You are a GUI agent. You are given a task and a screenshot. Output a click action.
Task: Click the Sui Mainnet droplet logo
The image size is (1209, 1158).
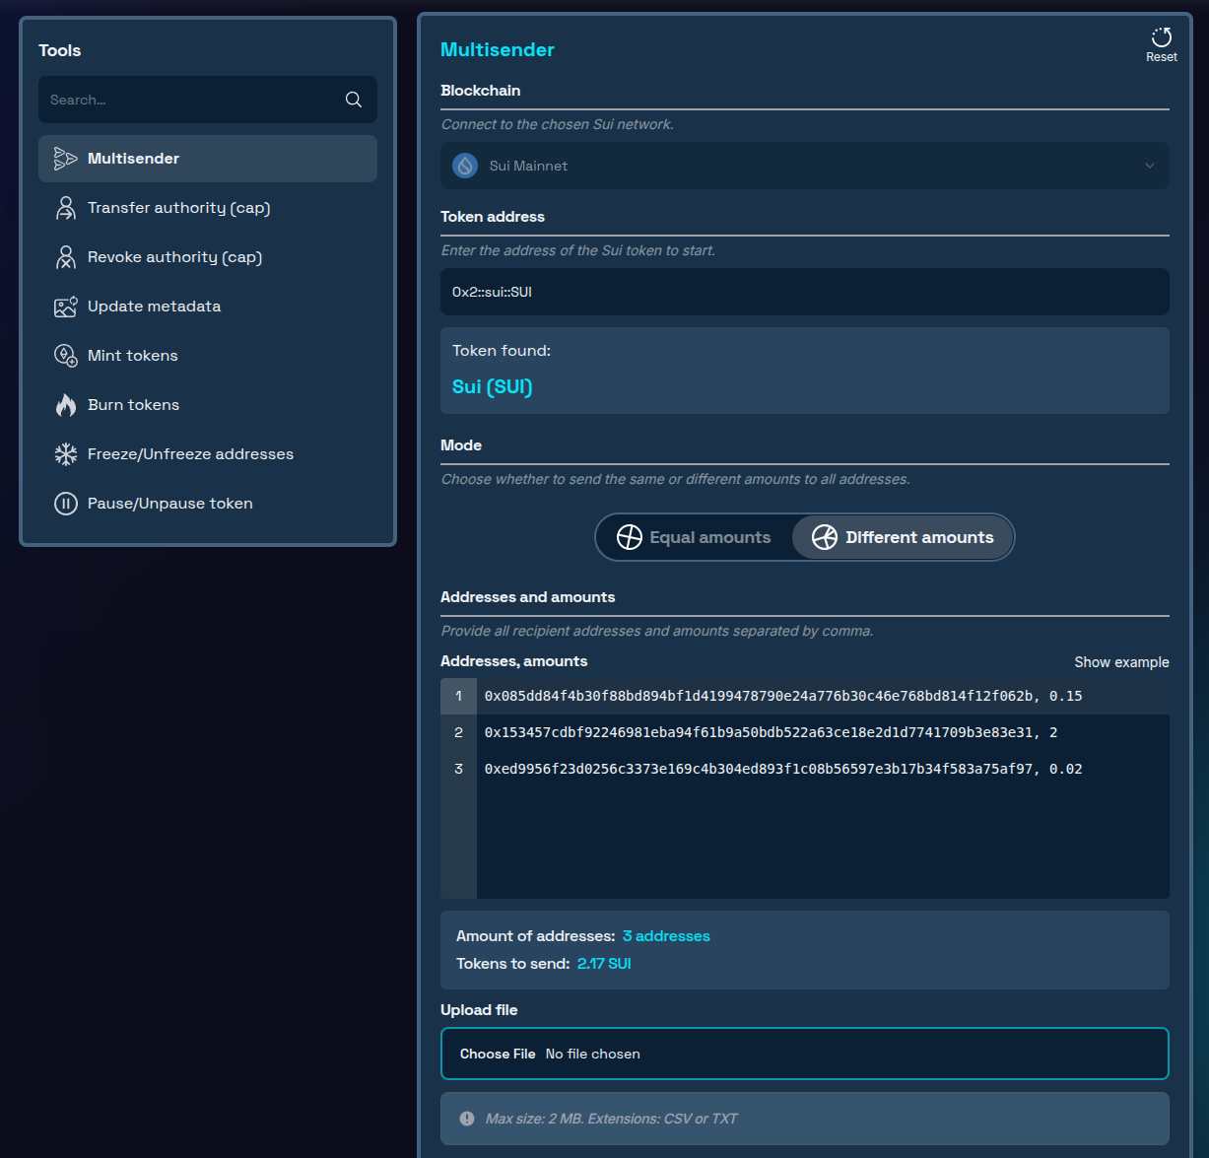point(465,166)
